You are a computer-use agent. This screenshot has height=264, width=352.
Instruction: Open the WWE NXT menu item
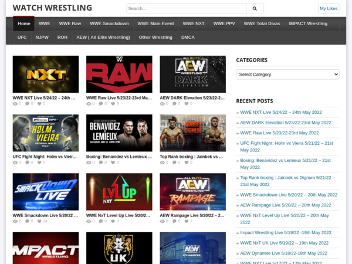(x=194, y=24)
